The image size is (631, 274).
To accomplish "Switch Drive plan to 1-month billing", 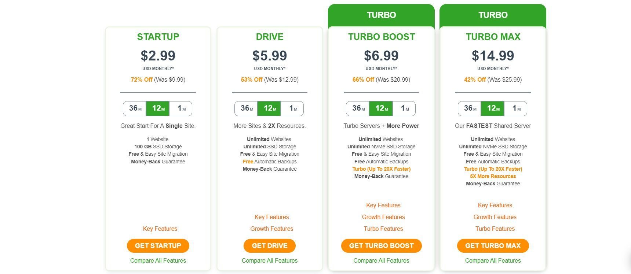I will [292, 108].
